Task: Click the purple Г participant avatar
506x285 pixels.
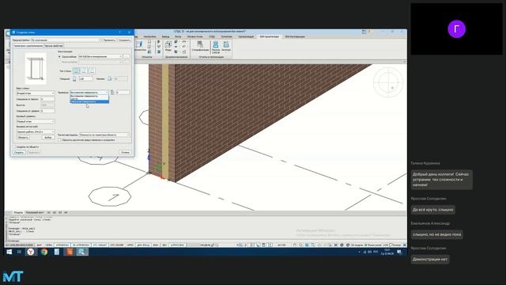Action: 457,28
